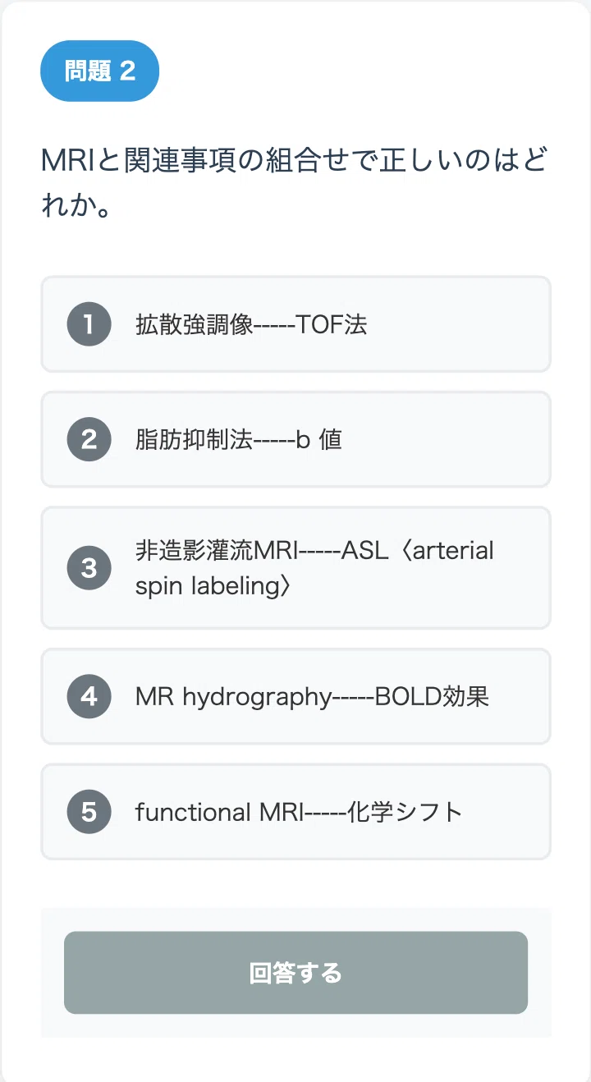Choose answer functional MRI-----化学シフト
The height and width of the screenshot is (1082, 591).
[295, 812]
